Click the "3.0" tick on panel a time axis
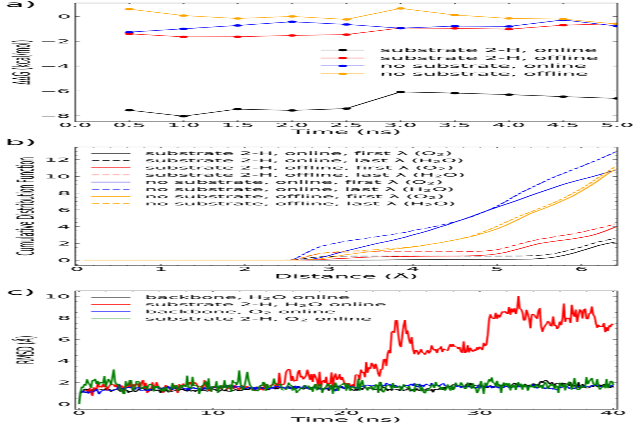 (400, 125)
